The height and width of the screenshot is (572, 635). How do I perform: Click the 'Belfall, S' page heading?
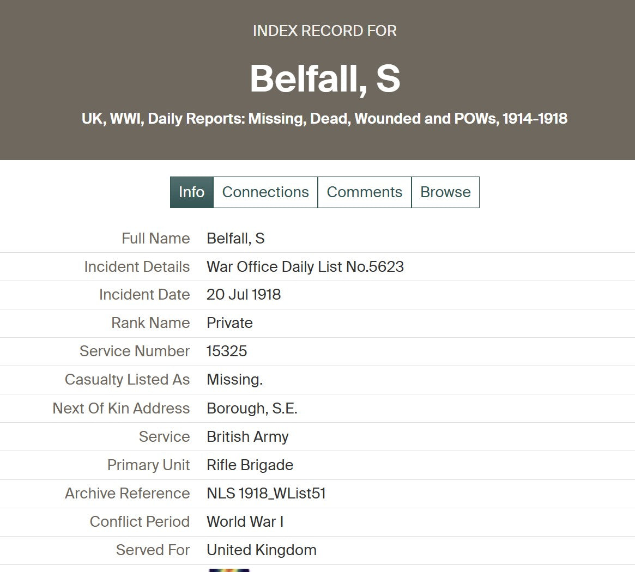pyautogui.click(x=325, y=78)
